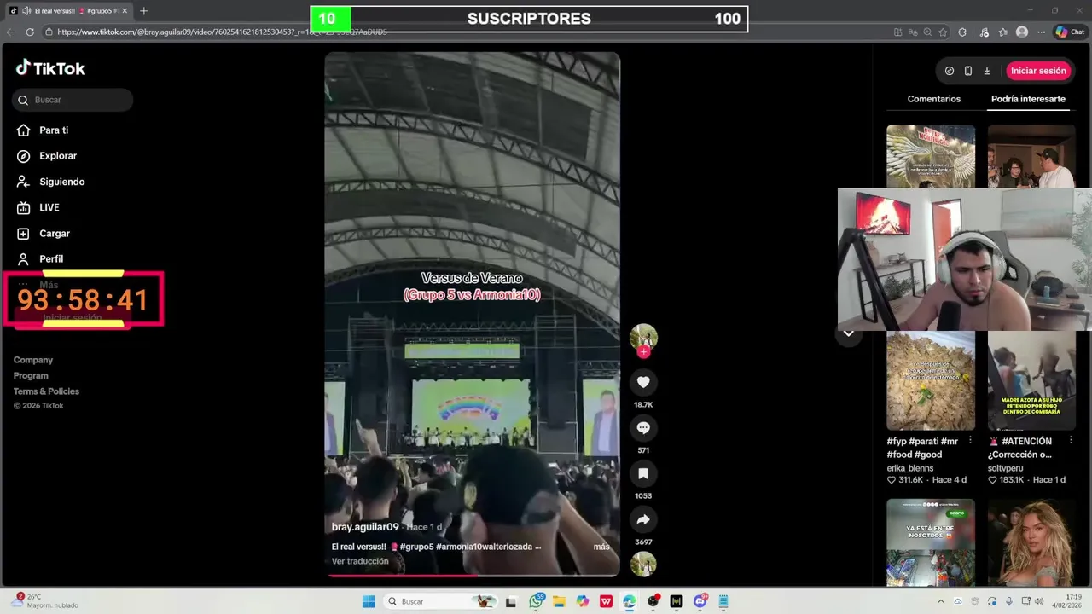
Task: Click the browser address bar URL
Action: point(223,32)
